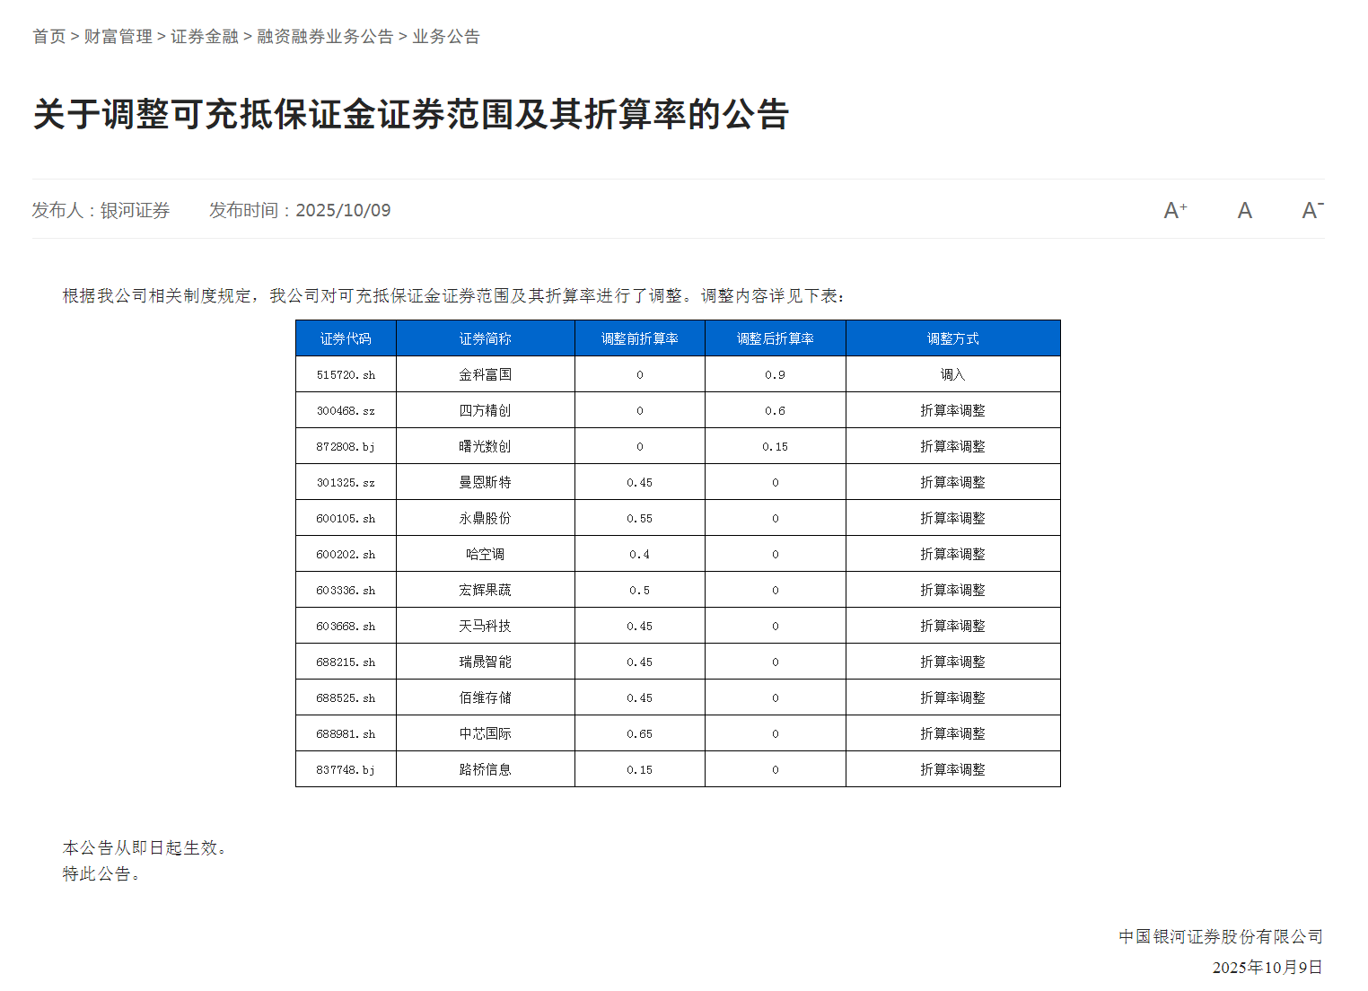The image size is (1368, 991).
Task: Select the 中芯国际 row entry
Action: tap(485, 732)
